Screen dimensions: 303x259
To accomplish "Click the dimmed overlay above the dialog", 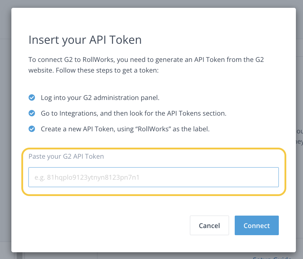I will [151, 4].
